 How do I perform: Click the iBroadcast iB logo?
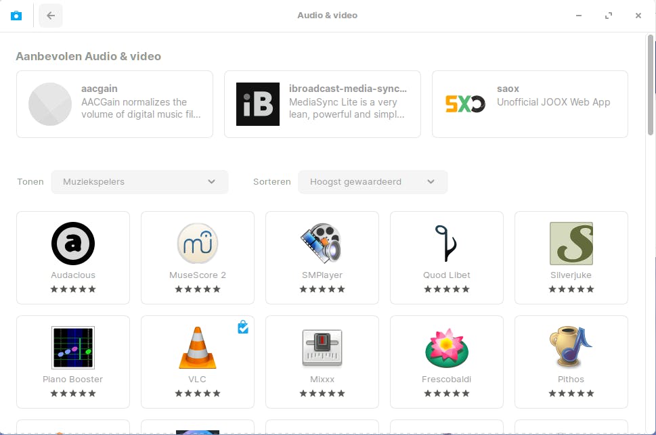258,104
